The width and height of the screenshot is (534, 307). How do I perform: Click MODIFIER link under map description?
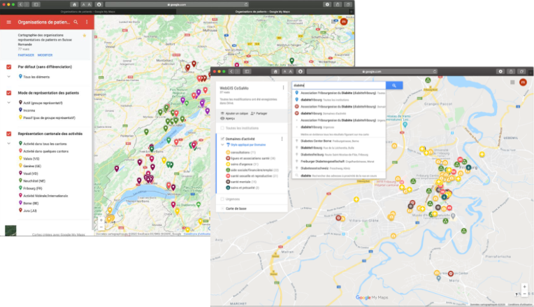(45, 55)
